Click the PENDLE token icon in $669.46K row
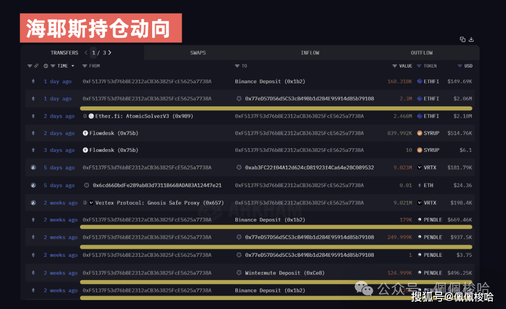Viewport: 506px width, 309px height. pos(419,220)
